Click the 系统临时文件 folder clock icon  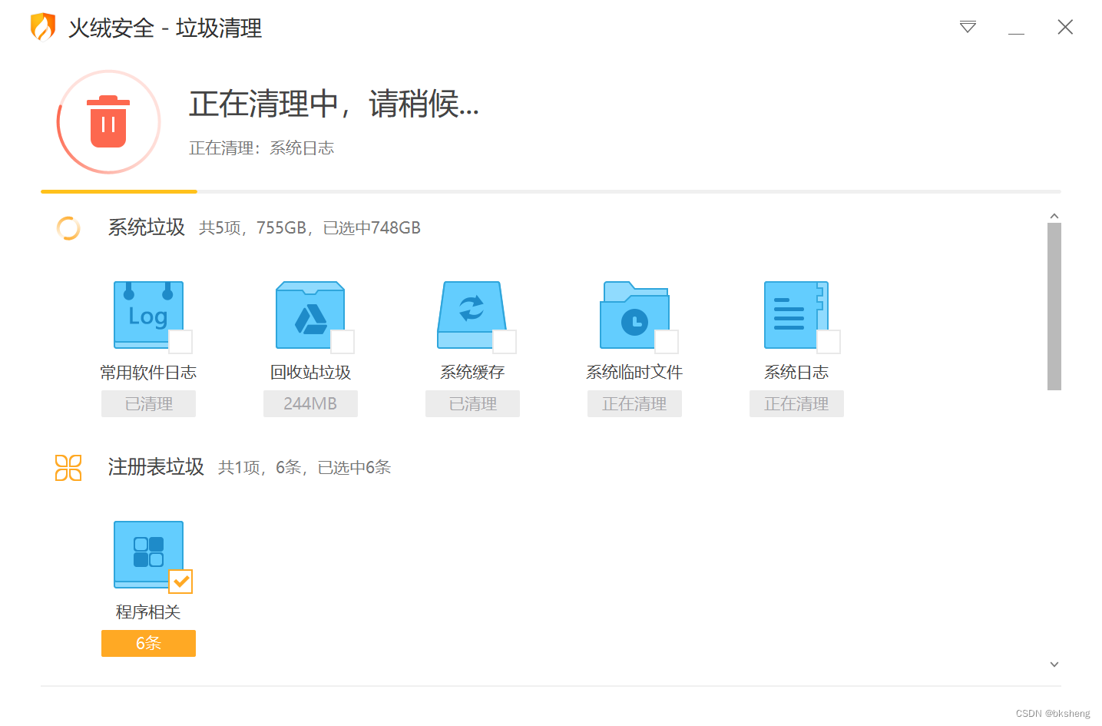634,314
